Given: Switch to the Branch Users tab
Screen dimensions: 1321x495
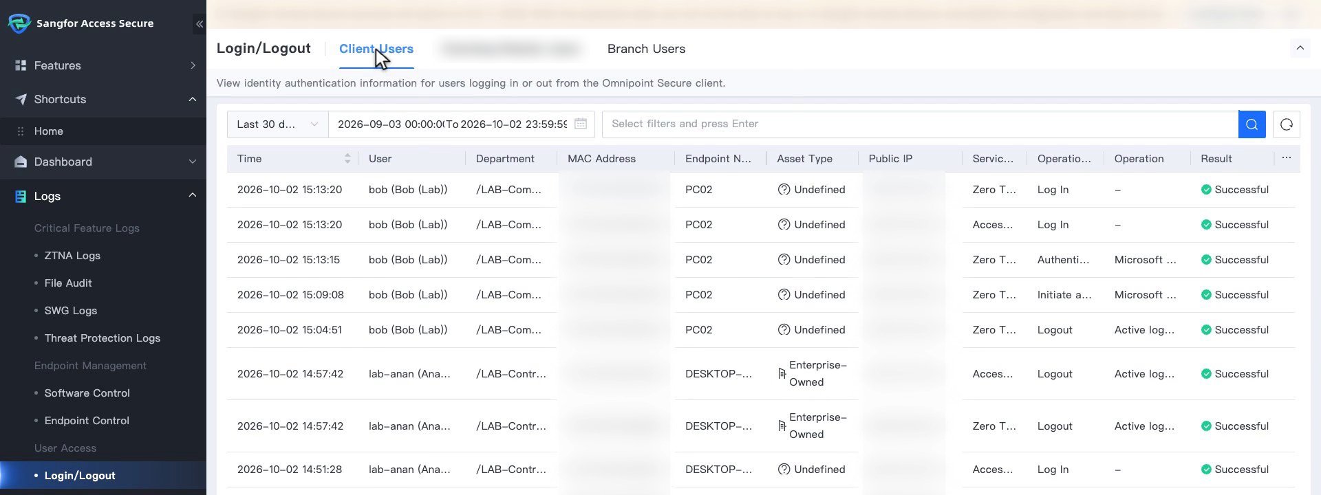Looking at the screenshot, I should (646, 49).
